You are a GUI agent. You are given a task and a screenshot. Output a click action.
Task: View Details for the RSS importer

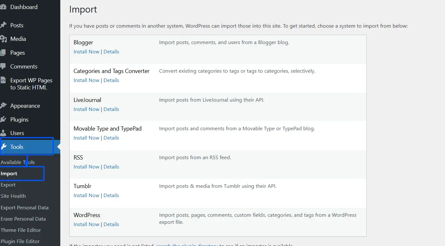(111, 167)
